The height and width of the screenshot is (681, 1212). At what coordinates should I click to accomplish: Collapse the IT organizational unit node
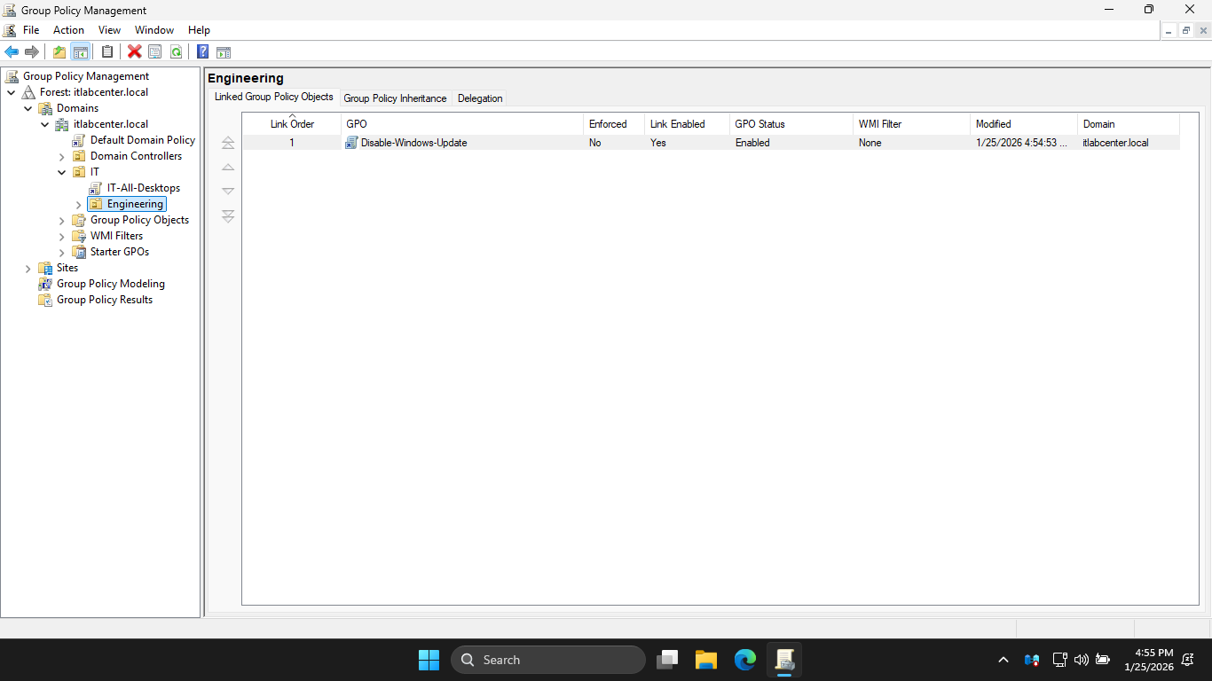click(x=62, y=173)
